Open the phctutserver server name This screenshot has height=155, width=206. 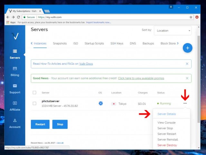(x=51, y=101)
